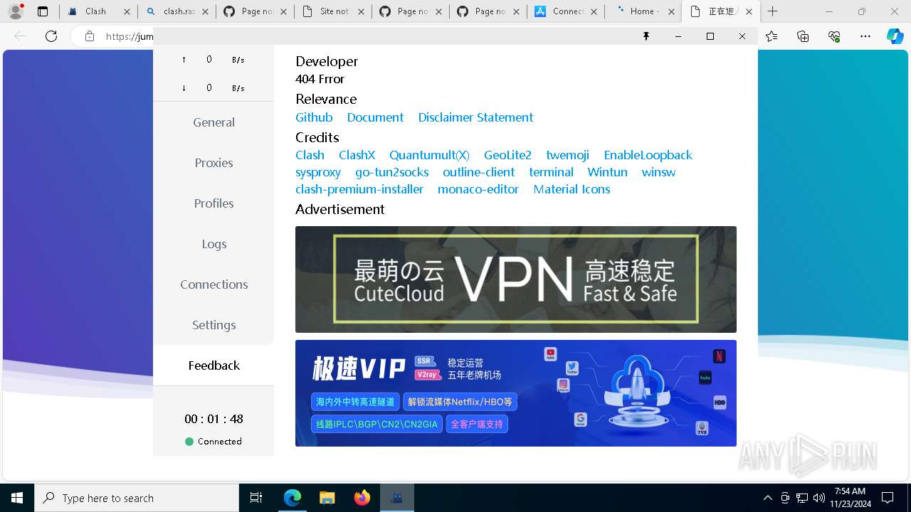Open the Wintun link

tap(607, 172)
